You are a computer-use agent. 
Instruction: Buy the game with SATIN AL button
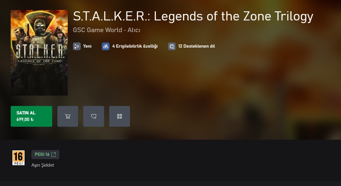31,116
